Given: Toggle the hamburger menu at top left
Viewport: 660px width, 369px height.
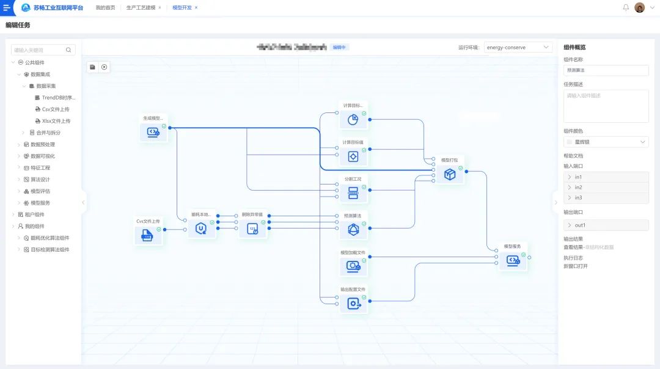Looking at the screenshot, I should pos(7,8).
